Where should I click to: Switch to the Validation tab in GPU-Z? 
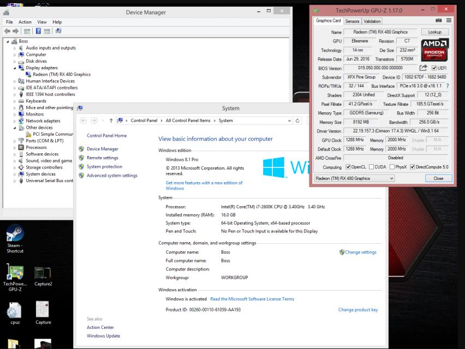point(372,21)
